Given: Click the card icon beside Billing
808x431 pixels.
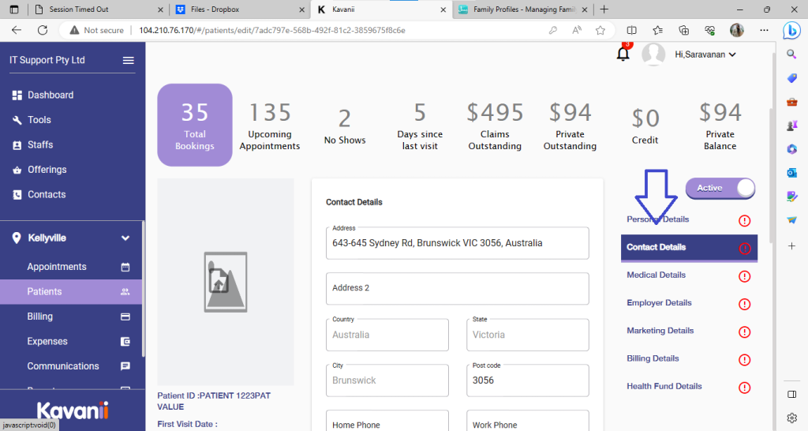Looking at the screenshot, I should click(x=125, y=317).
